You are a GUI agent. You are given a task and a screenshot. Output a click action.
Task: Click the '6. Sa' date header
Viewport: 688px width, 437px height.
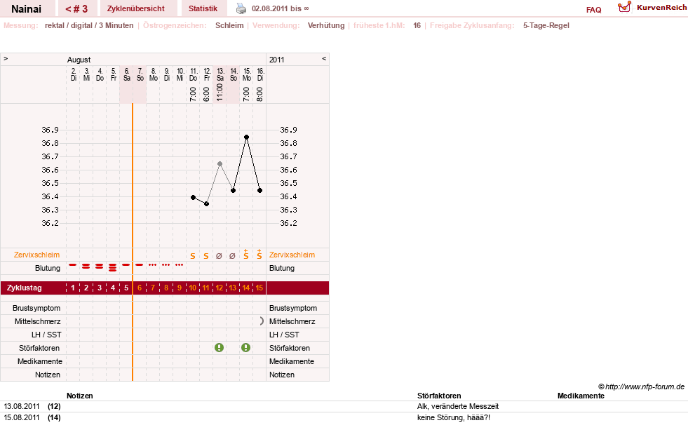pyautogui.click(x=127, y=74)
